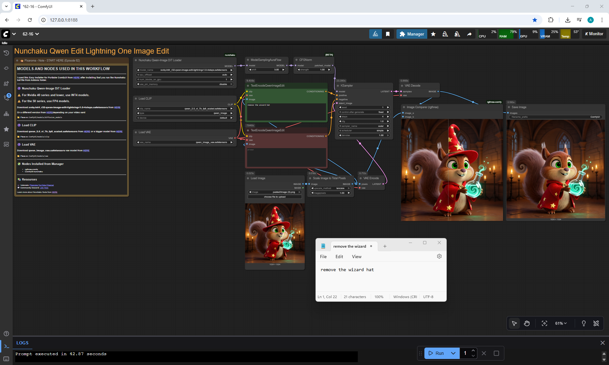
Task: Toggle link visibility icon
Action: [596, 323]
